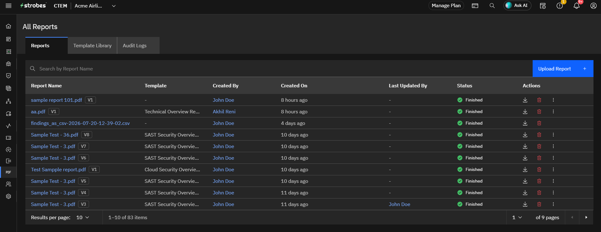The height and width of the screenshot is (232, 601).
Task: Click the Search by Report Name field
Action: [x=279, y=69]
